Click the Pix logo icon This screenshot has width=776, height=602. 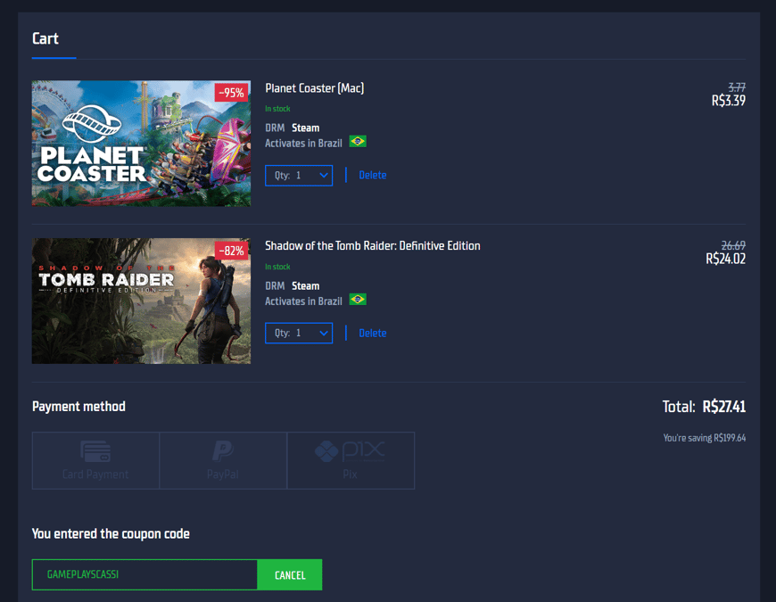(350, 451)
